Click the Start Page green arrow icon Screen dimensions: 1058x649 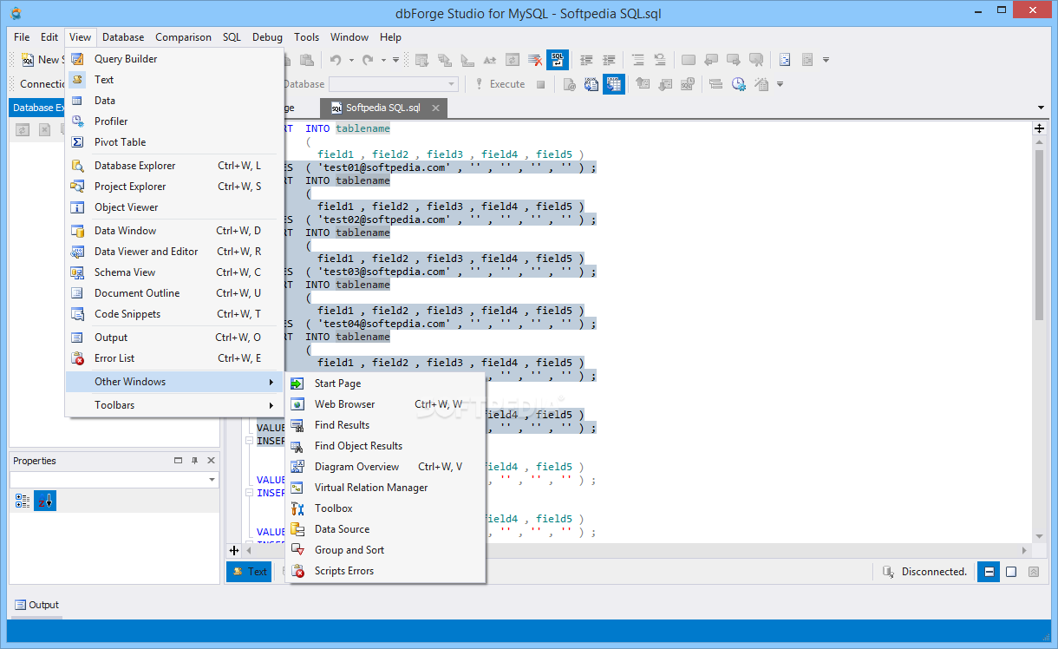click(x=297, y=383)
